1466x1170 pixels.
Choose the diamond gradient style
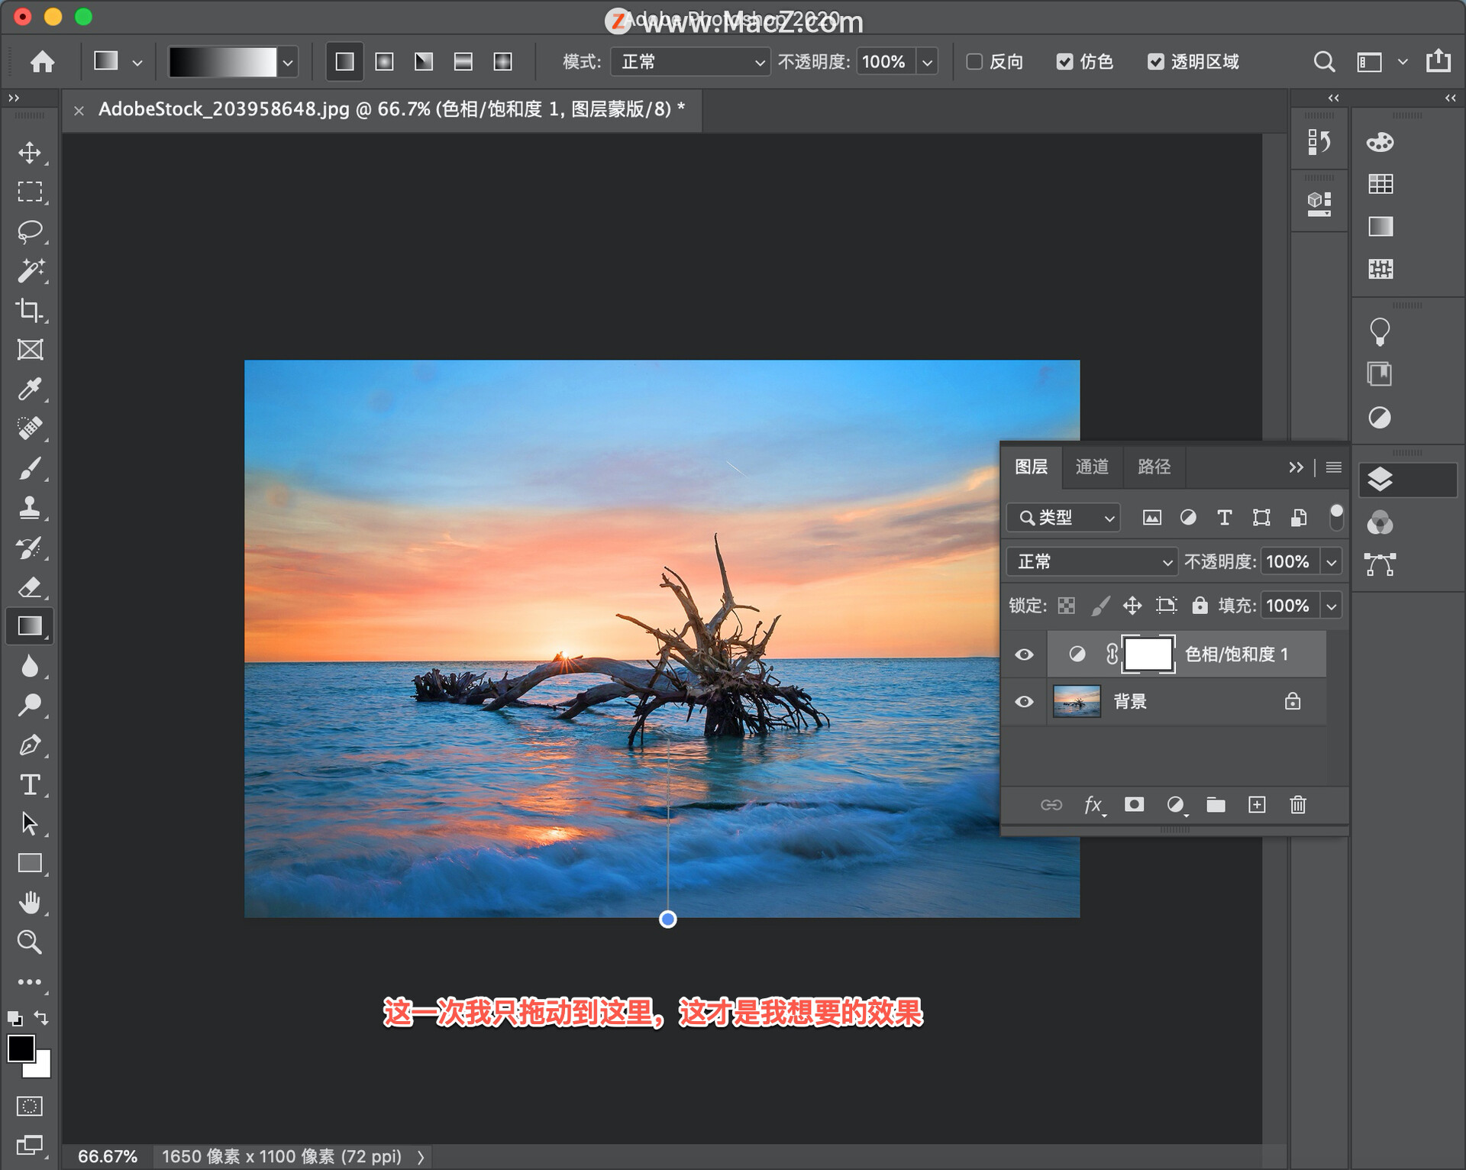[x=502, y=62]
